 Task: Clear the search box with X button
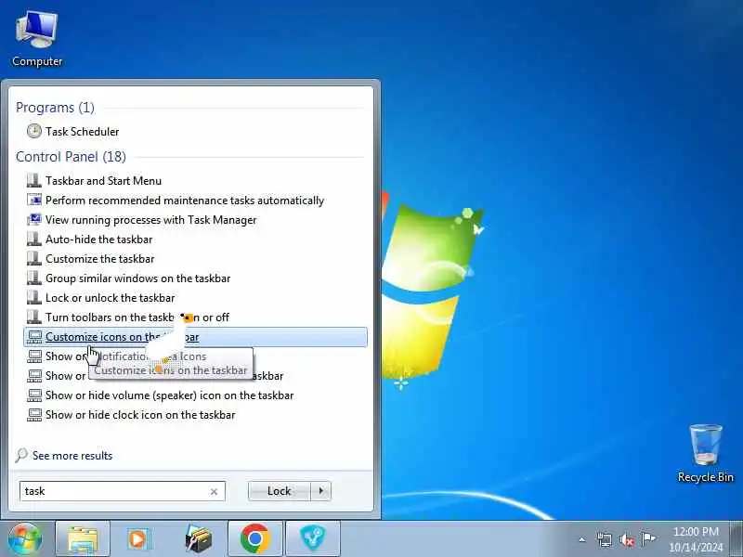click(214, 492)
